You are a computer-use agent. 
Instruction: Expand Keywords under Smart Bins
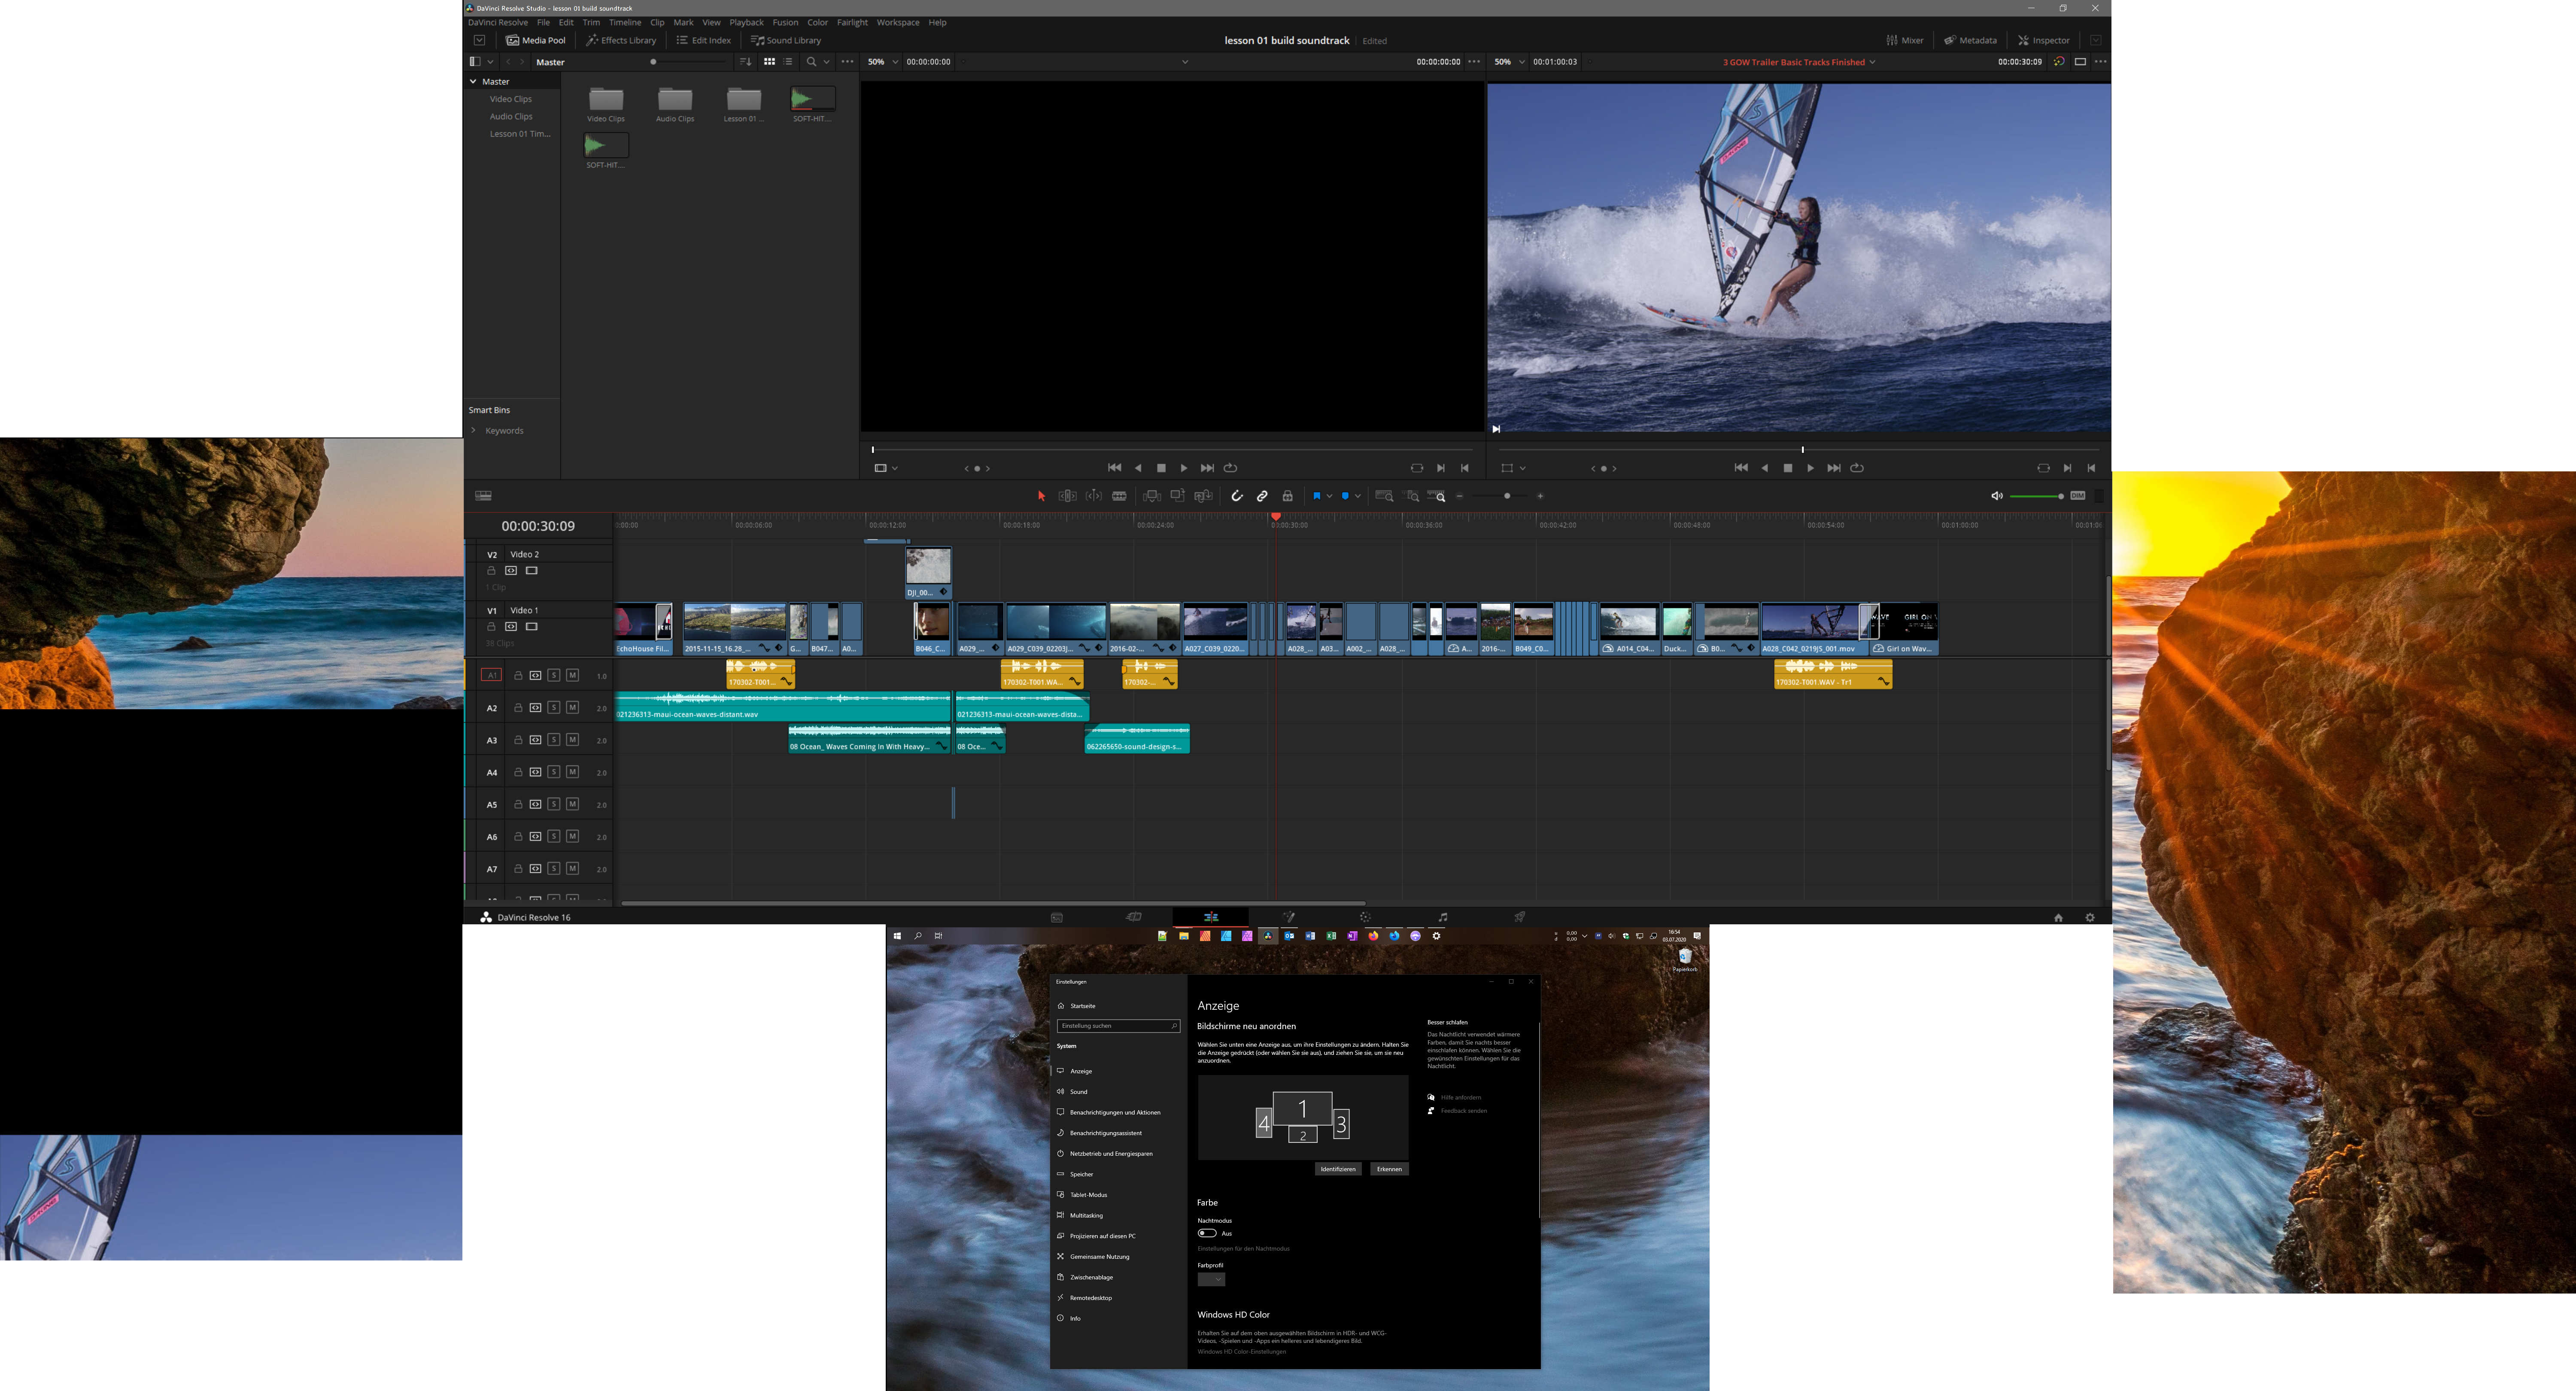point(473,431)
